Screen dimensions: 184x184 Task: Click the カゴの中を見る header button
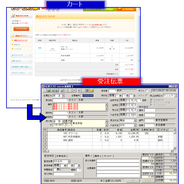126,9
